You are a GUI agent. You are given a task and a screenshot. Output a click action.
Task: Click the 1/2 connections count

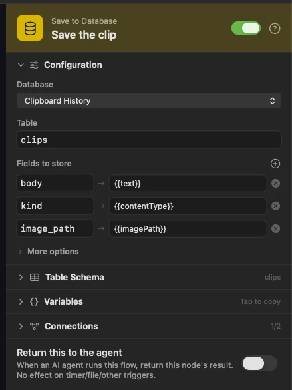tap(275, 326)
